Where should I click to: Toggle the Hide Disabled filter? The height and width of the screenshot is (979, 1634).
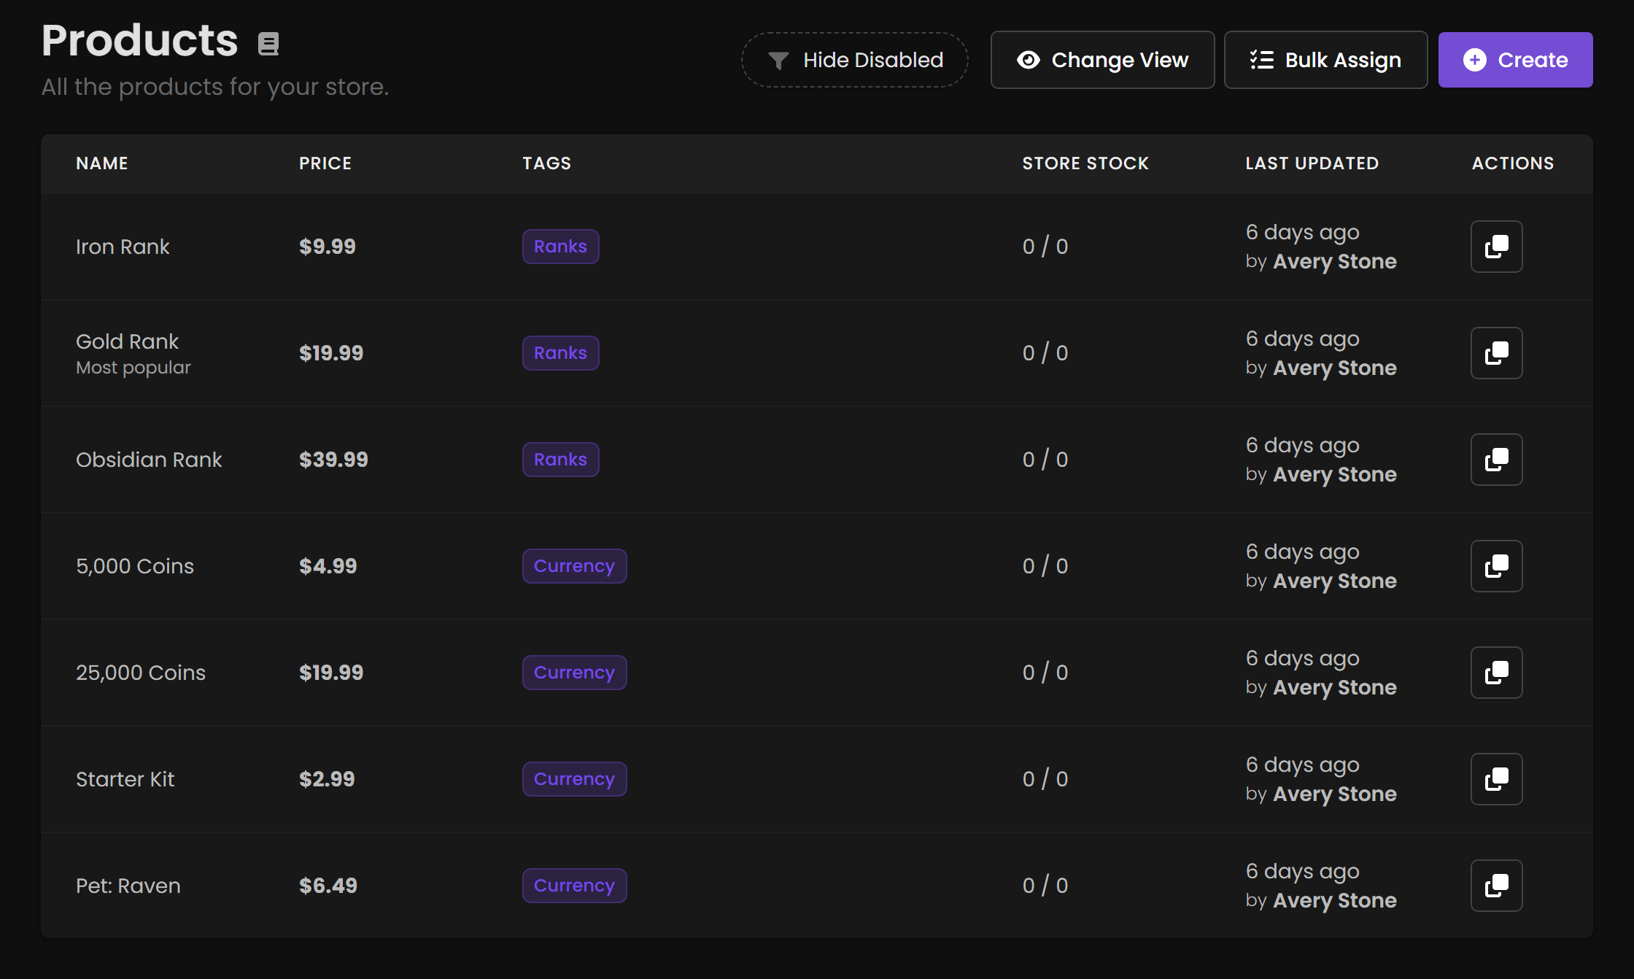click(x=855, y=60)
